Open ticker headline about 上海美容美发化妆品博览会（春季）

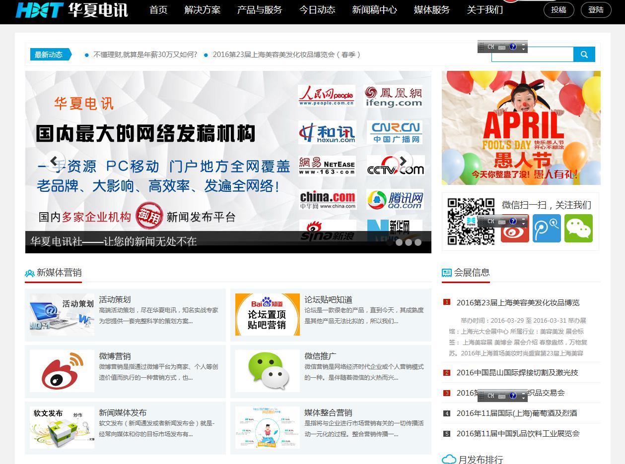pos(287,55)
